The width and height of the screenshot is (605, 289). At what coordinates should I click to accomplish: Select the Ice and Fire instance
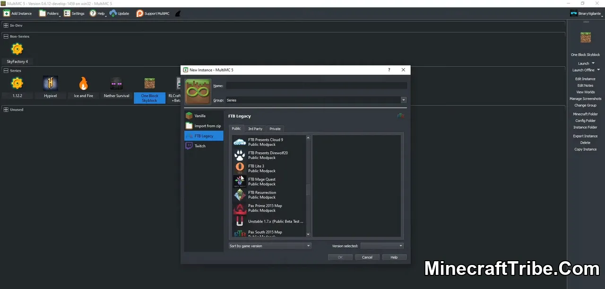[83, 87]
